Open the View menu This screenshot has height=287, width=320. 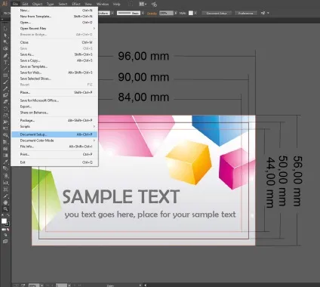click(88, 4)
